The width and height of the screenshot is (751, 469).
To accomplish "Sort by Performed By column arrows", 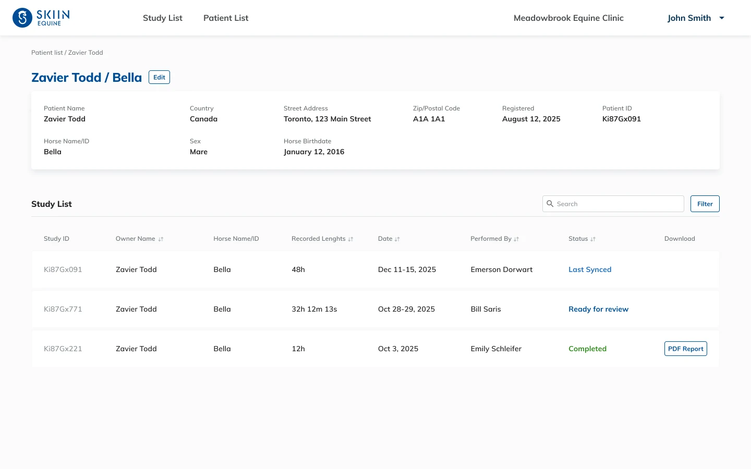I will [x=516, y=239].
